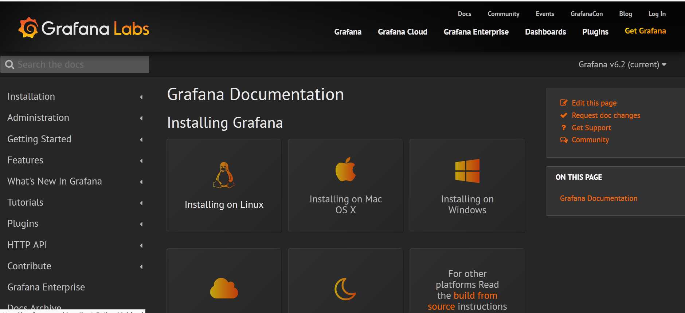Select Grafana Enterprise in the sidebar

pyautogui.click(x=46, y=287)
